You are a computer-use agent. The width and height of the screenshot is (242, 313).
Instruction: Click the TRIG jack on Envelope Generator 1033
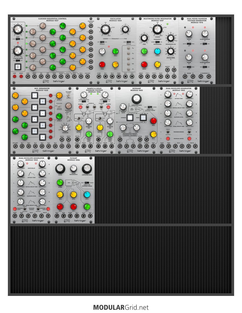tap(21, 216)
